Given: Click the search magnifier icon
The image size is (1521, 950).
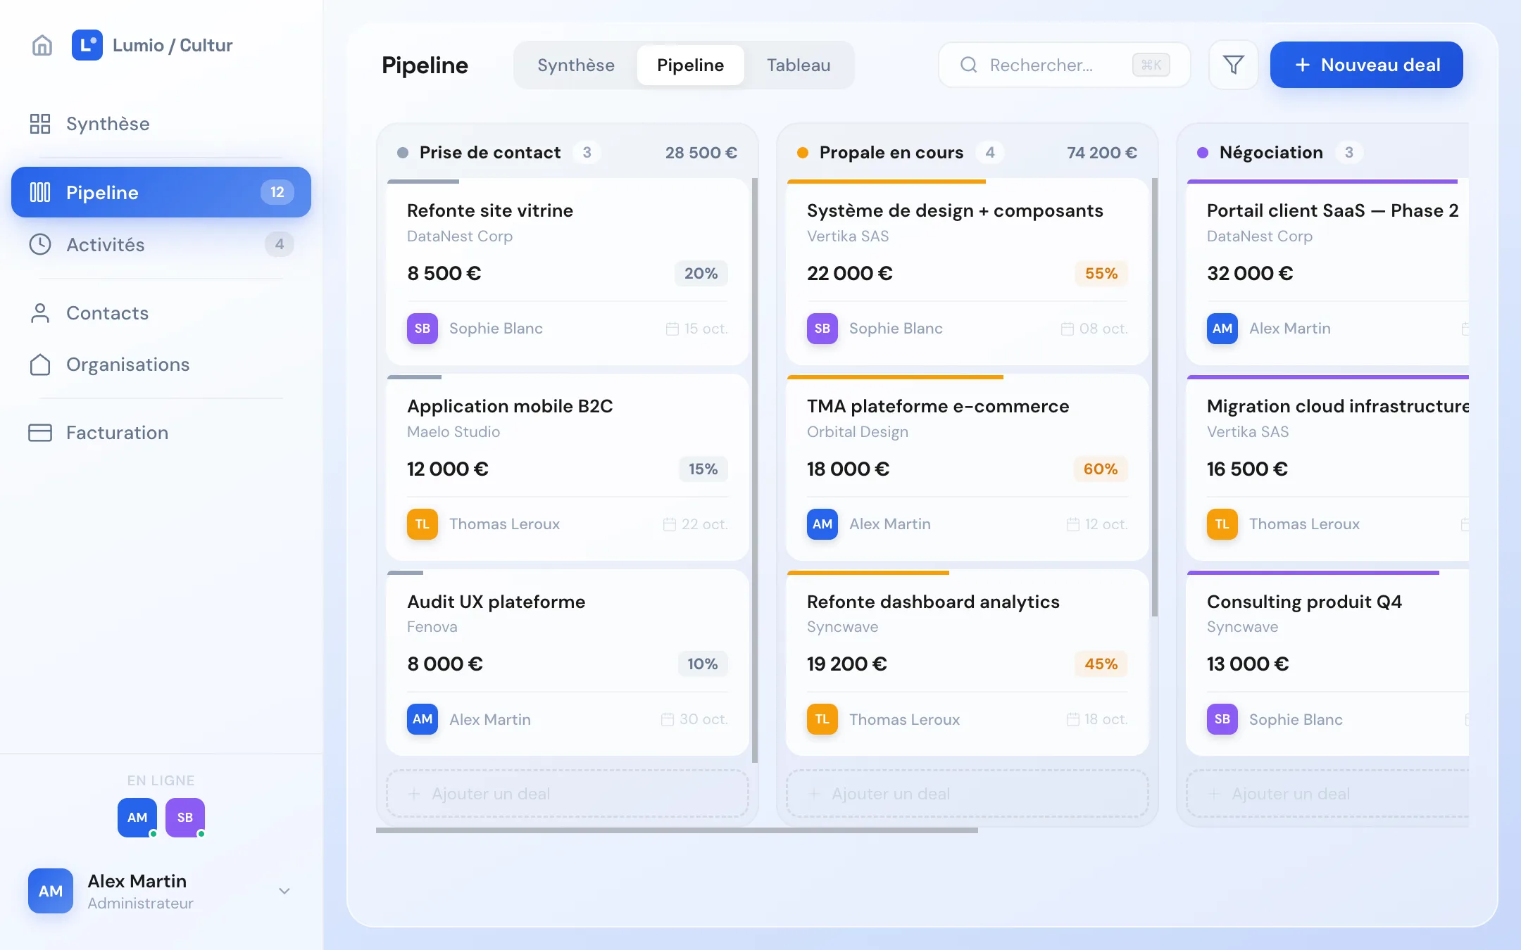Looking at the screenshot, I should (969, 65).
